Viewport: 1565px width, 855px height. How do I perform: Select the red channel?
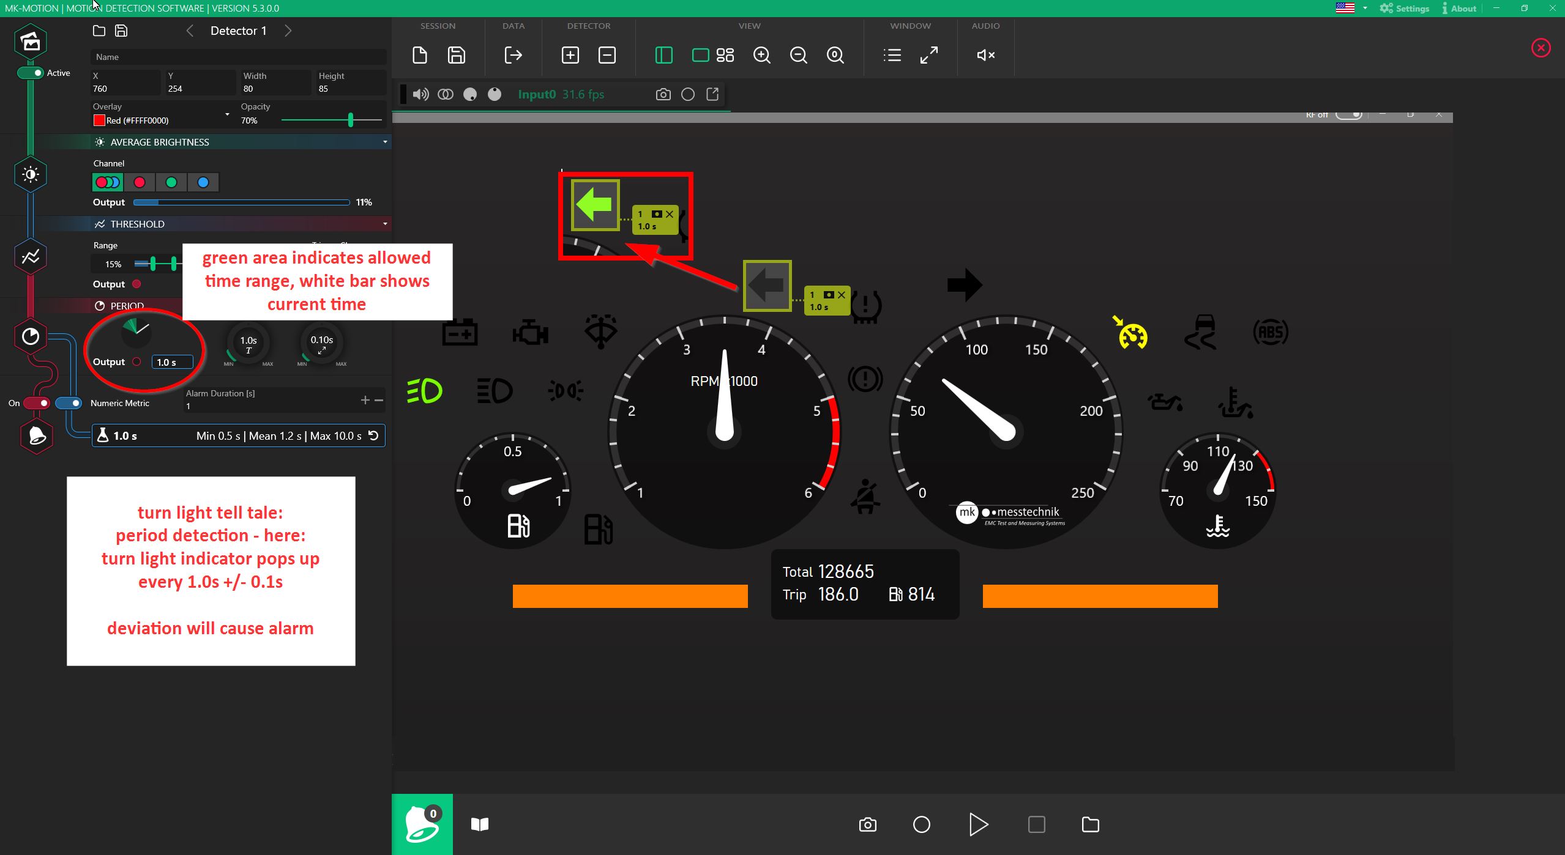pyautogui.click(x=140, y=182)
